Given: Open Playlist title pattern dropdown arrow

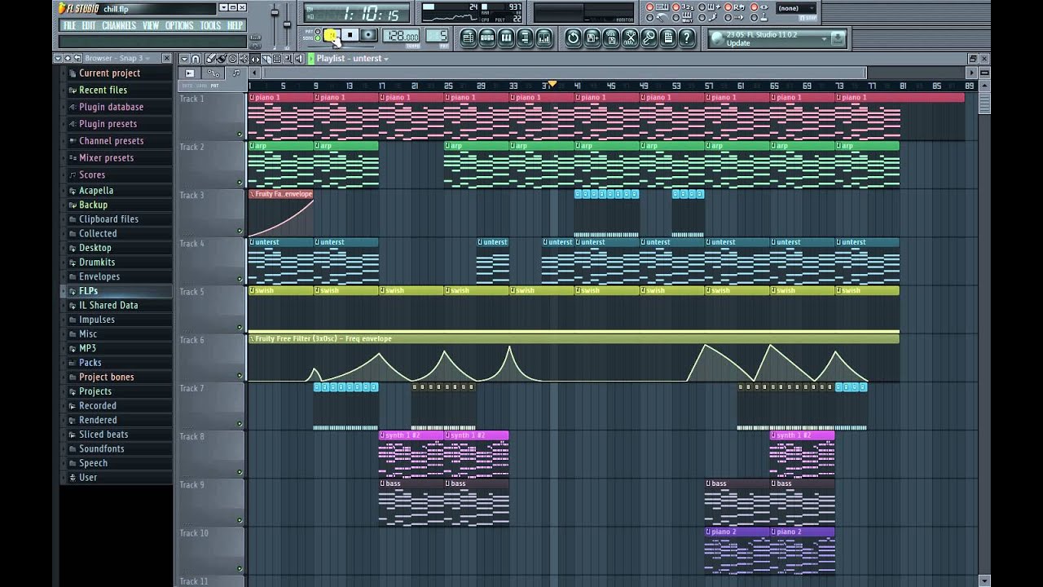Looking at the screenshot, I should click(386, 59).
